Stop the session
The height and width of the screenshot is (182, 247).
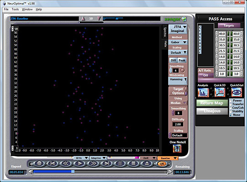[x=134, y=164]
